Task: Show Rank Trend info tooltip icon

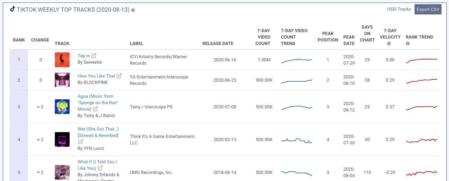Action: 408,44
